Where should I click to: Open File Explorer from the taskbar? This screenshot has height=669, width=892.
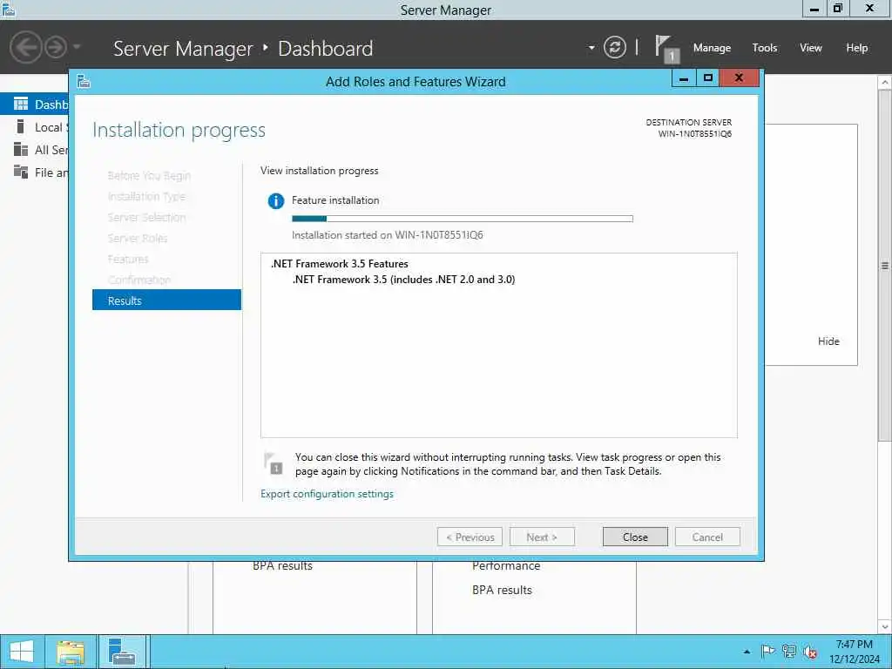(x=71, y=652)
